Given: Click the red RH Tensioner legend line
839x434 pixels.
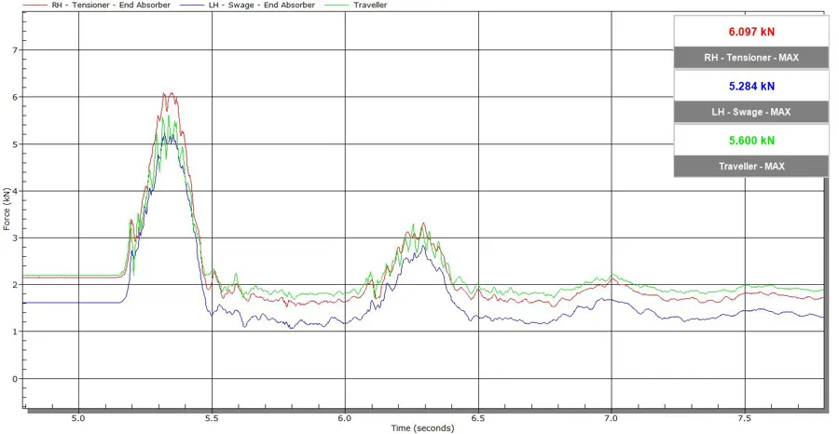Looking at the screenshot, I should click(15, 5).
